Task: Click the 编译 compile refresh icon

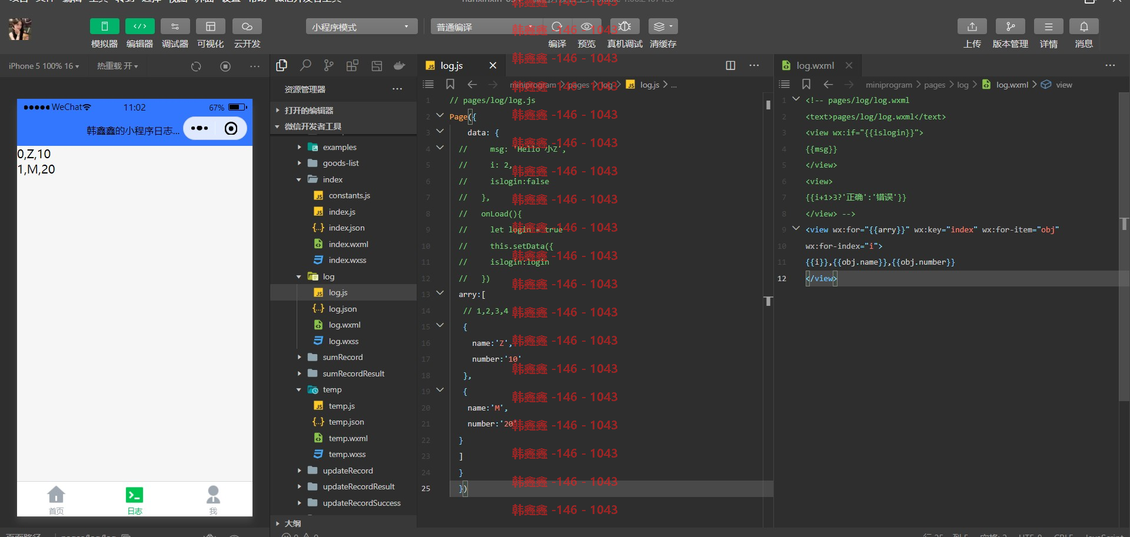Action: click(x=557, y=26)
